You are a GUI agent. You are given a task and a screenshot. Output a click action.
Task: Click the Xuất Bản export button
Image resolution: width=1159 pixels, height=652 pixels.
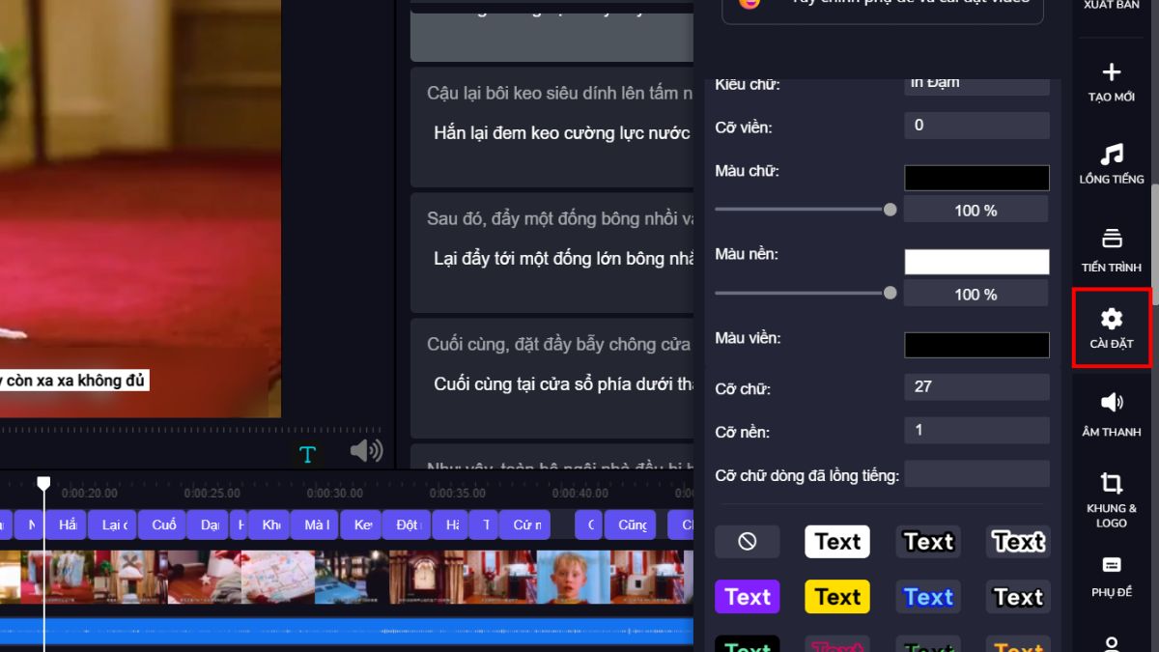point(1112,6)
